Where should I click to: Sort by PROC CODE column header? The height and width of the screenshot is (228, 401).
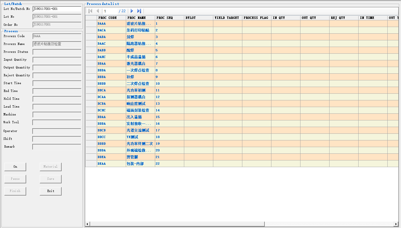click(x=111, y=18)
